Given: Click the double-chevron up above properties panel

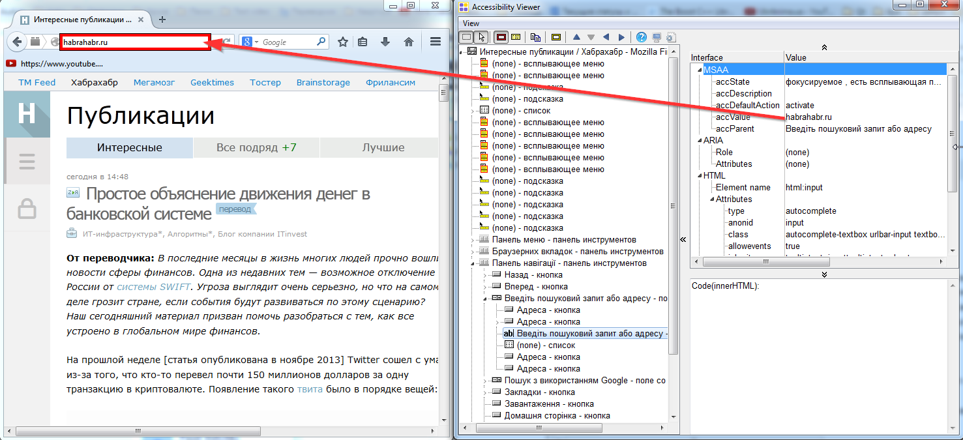Looking at the screenshot, I should [x=824, y=47].
